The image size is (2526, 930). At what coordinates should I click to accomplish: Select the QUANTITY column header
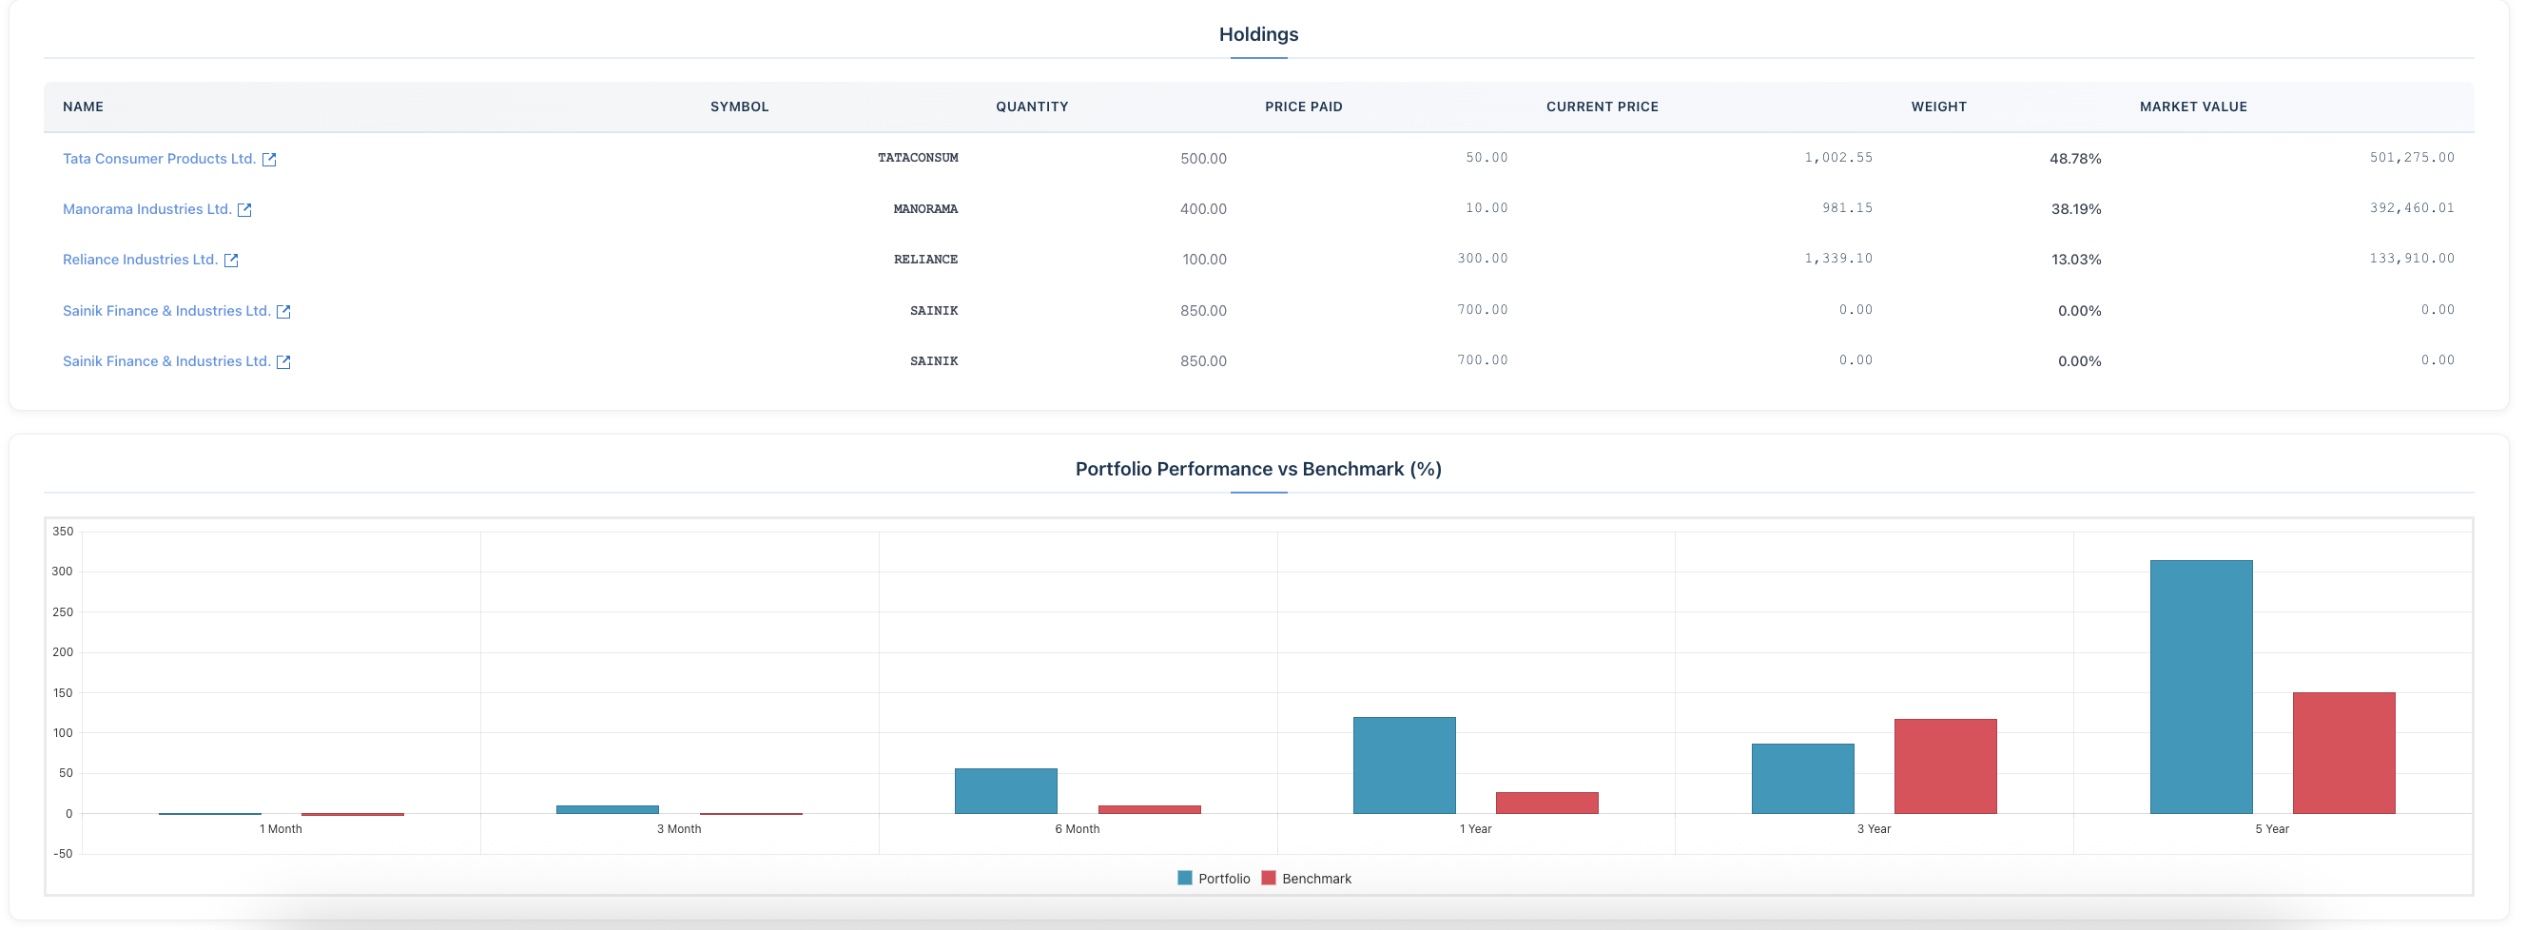click(1032, 107)
